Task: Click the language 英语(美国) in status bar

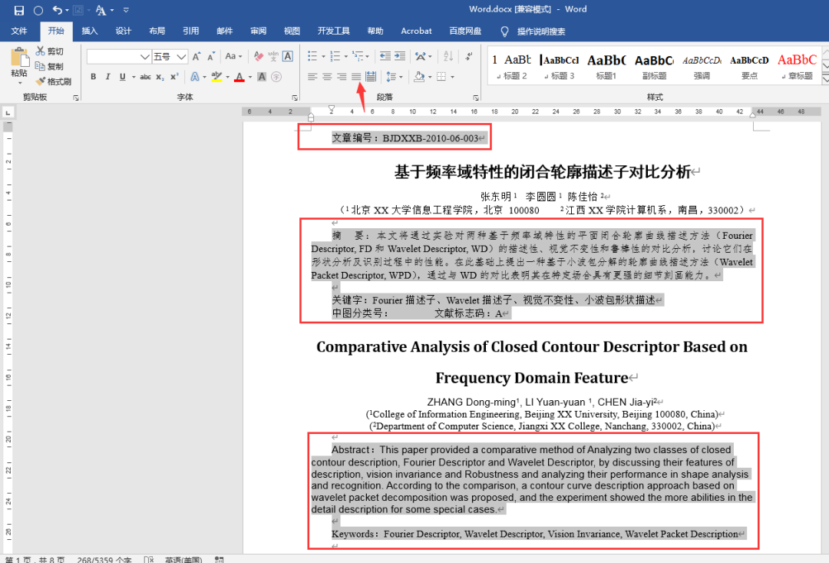Action: (x=183, y=559)
